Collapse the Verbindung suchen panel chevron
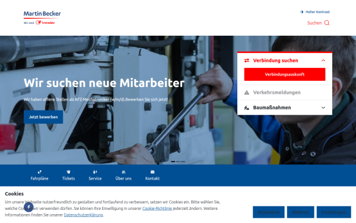This screenshot has width=356, height=223. [323, 61]
